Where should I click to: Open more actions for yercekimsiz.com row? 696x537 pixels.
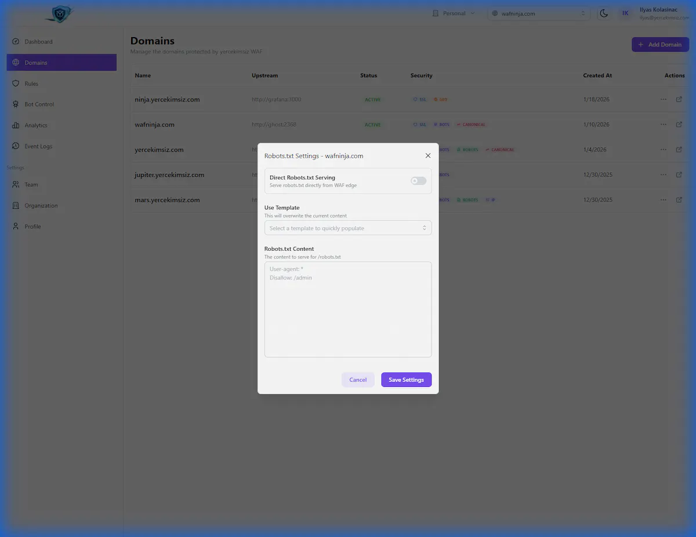664,150
